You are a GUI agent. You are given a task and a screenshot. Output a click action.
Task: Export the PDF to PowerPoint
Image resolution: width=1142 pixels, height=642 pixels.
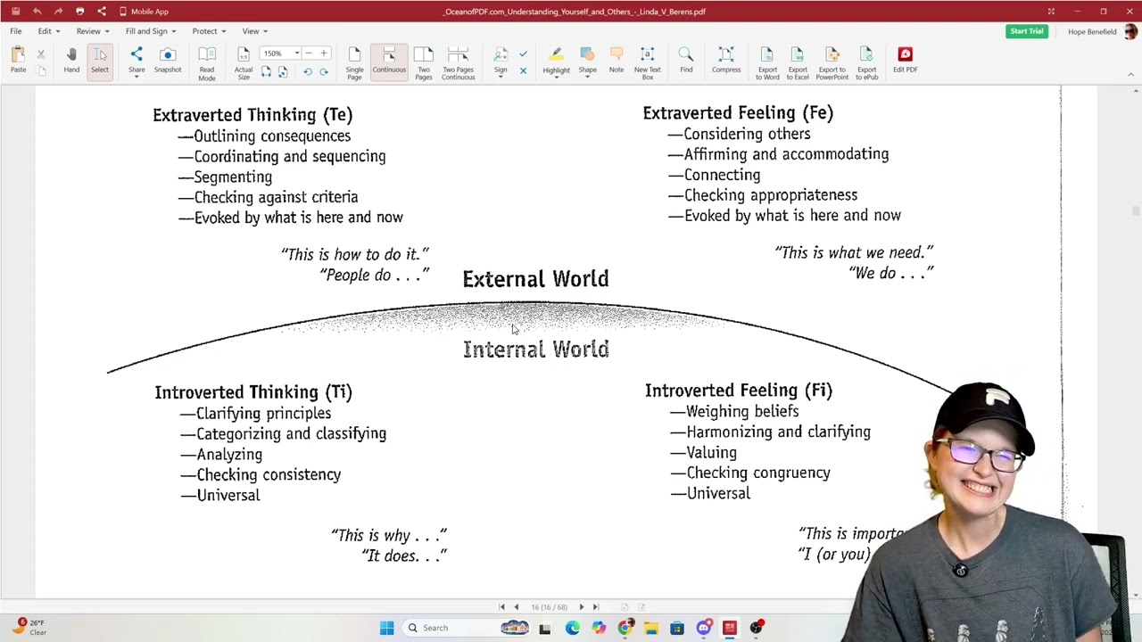(832, 63)
